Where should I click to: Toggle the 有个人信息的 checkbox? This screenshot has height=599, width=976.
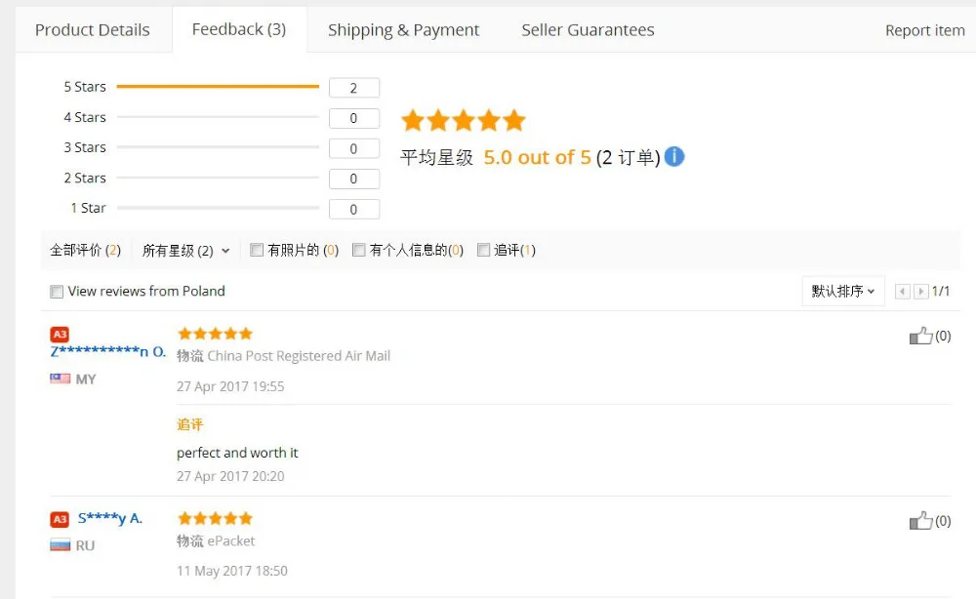point(359,251)
